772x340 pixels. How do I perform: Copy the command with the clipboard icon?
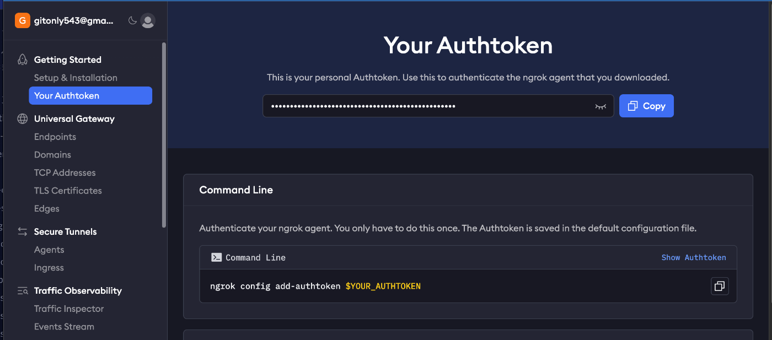pyautogui.click(x=720, y=286)
